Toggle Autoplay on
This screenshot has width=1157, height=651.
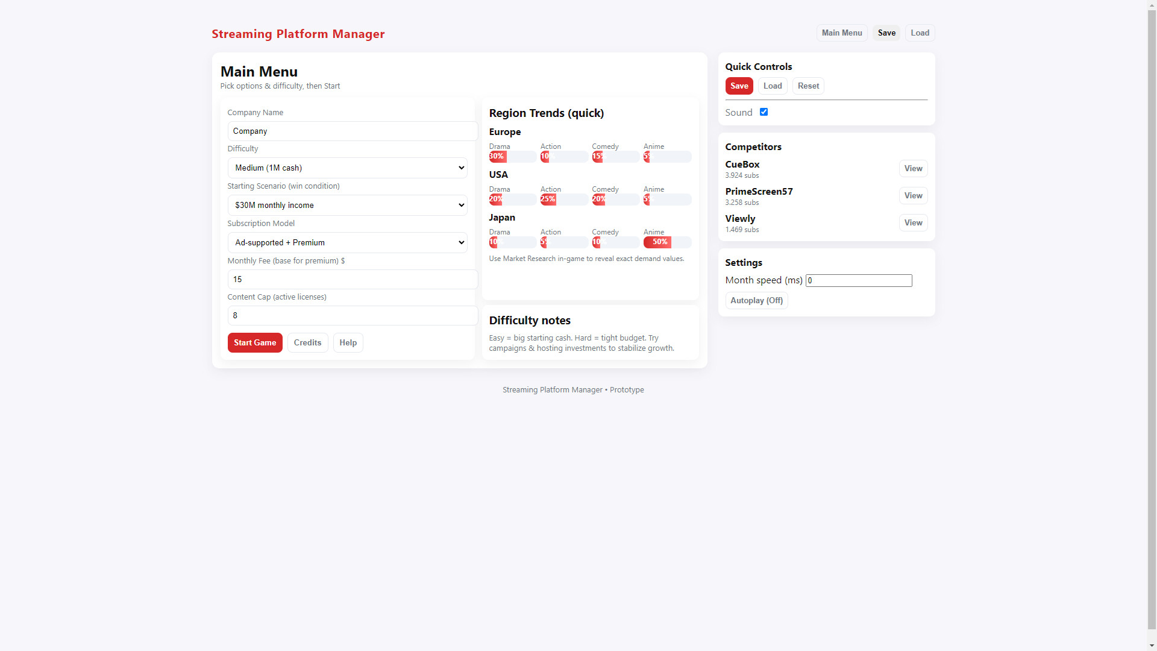click(756, 300)
